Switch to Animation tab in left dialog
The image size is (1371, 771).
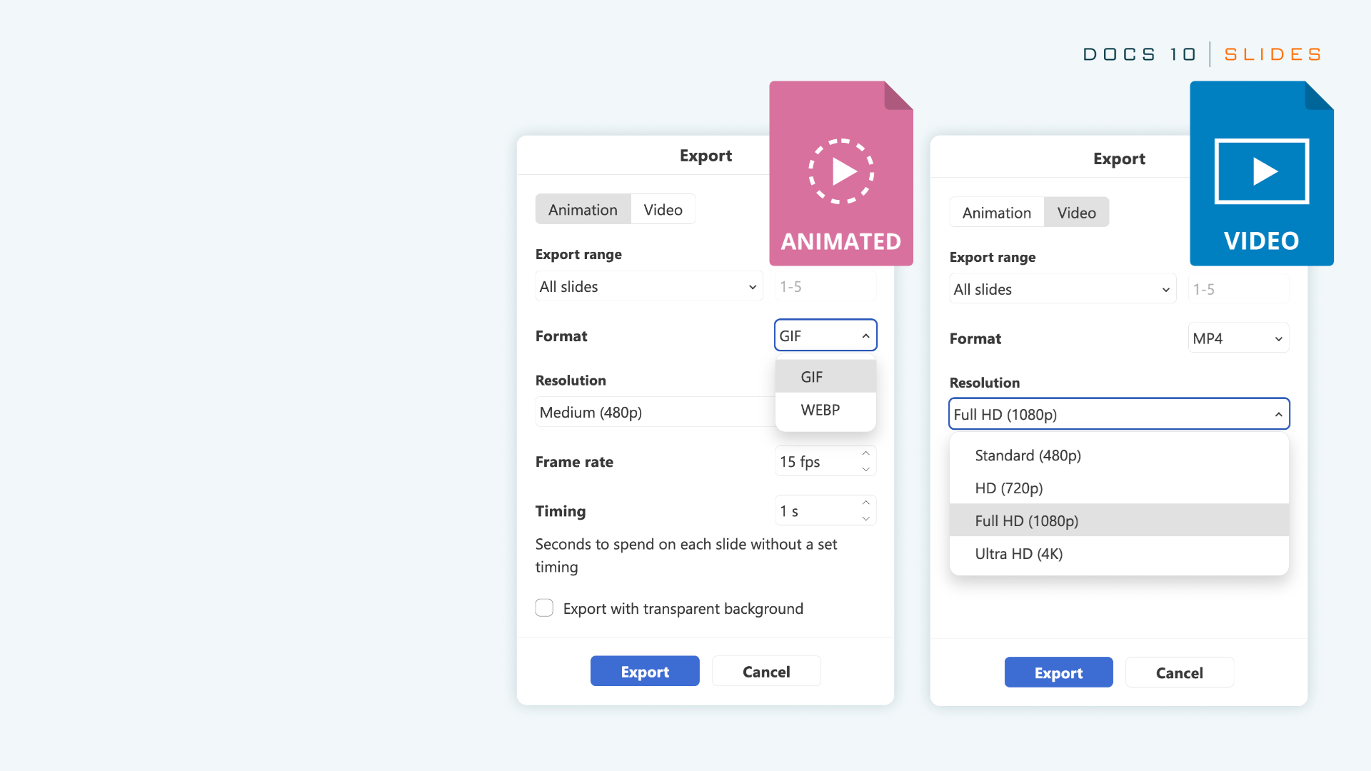pyautogui.click(x=583, y=209)
